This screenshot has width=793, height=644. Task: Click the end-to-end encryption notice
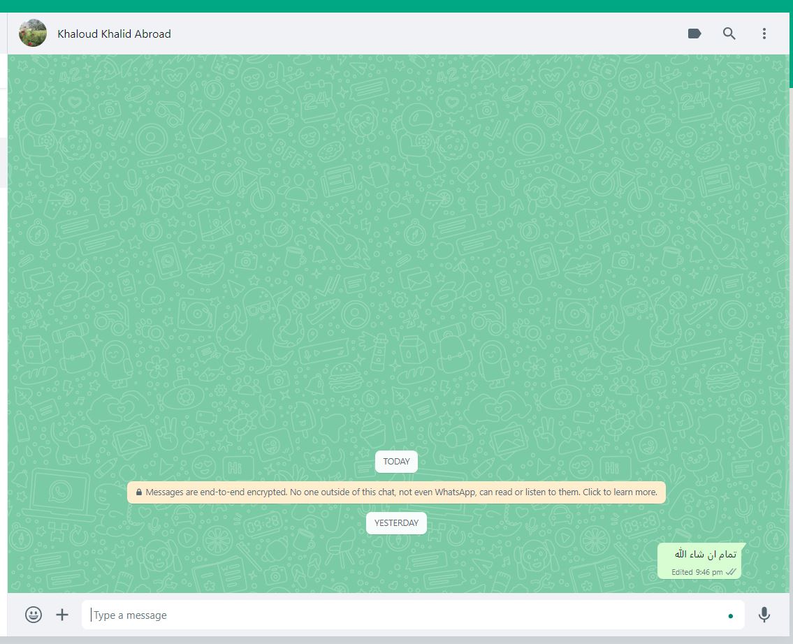[x=397, y=492]
